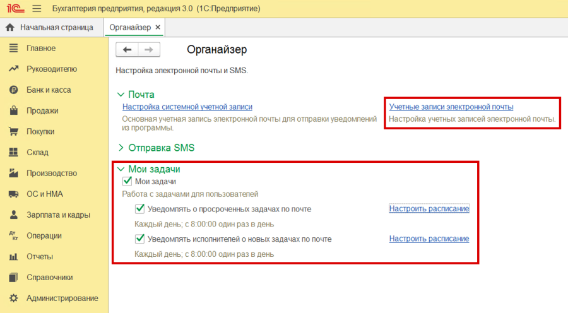568x313 pixels.
Task: Click the Отчеты bar chart icon
Action: coord(13,256)
